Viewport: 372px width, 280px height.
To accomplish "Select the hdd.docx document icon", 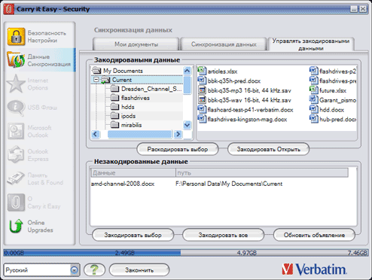I will click(x=313, y=109).
